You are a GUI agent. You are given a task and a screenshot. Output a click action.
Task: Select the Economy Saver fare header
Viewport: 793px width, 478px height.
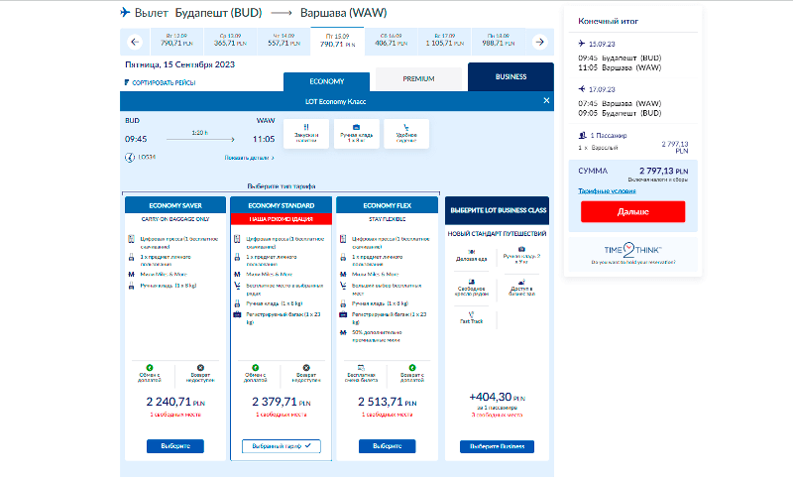(175, 205)
